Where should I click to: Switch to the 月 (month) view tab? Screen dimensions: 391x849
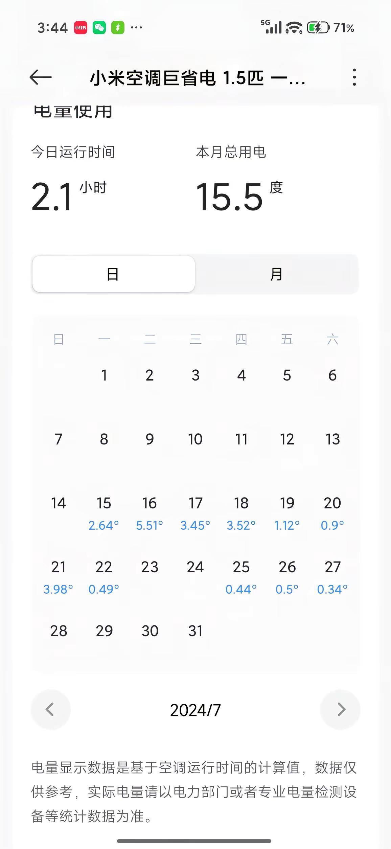(276, 274)
